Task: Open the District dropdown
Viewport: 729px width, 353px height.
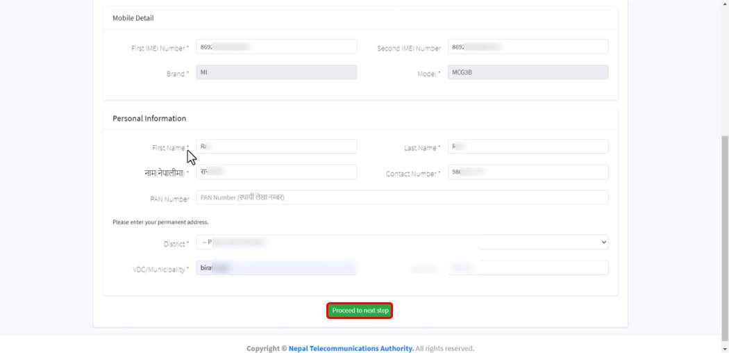Action: 402,242
